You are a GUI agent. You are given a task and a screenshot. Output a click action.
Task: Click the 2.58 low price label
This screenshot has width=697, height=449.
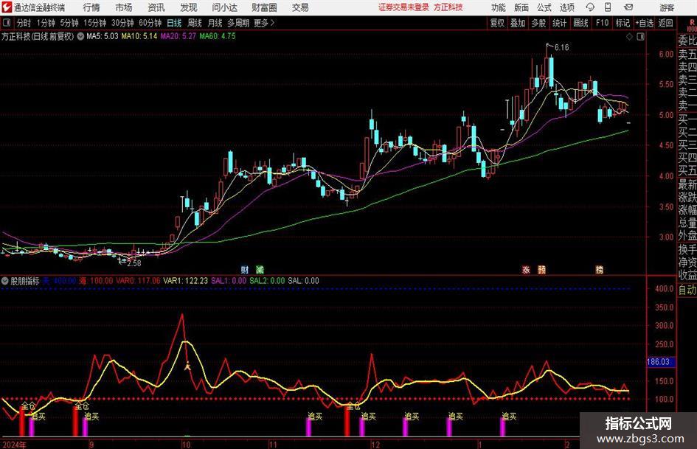(133, 263)
